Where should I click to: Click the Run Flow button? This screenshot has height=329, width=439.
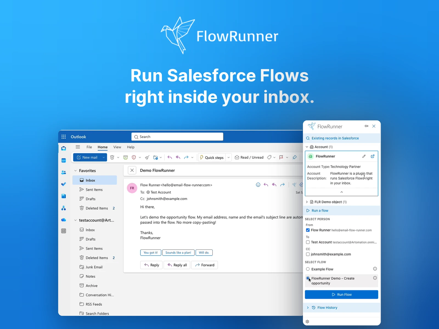click(x=342, y=294)
